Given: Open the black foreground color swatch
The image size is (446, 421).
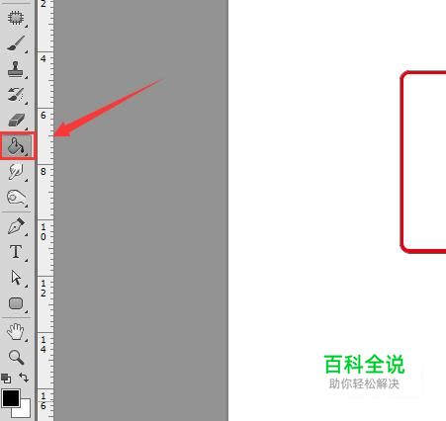Looking at the screenshot, I should (11, 398).
